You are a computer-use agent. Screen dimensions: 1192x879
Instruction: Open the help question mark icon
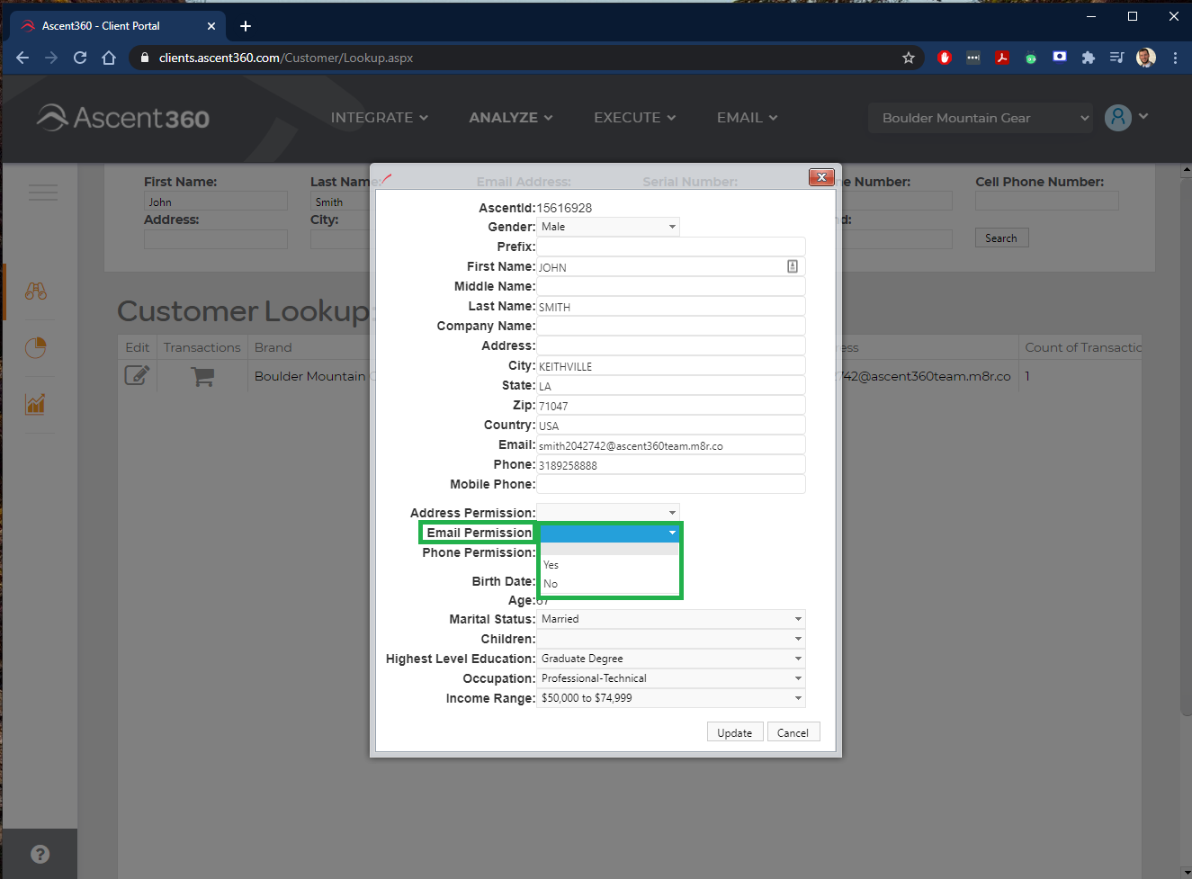(40, 855)
